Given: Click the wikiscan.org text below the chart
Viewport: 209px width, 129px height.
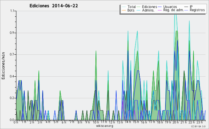Looking at the screenshot, I should click(x=104, y=126).
